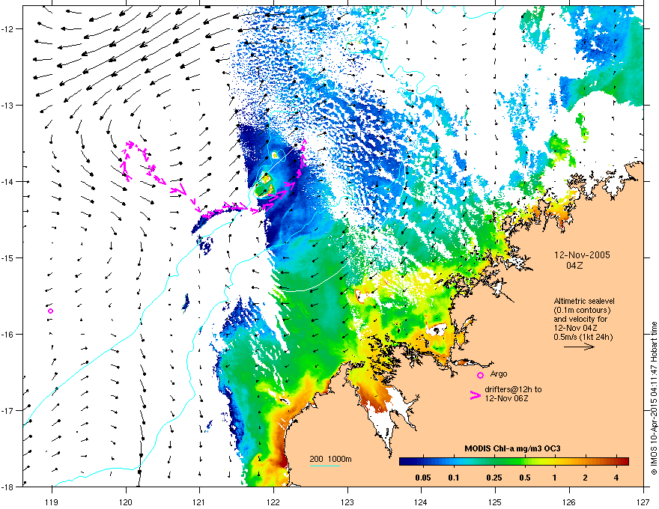Image resolution: width=659 pixels, height=509 pixels.
Task: Click the longitude label '124'
Action: 421,502
